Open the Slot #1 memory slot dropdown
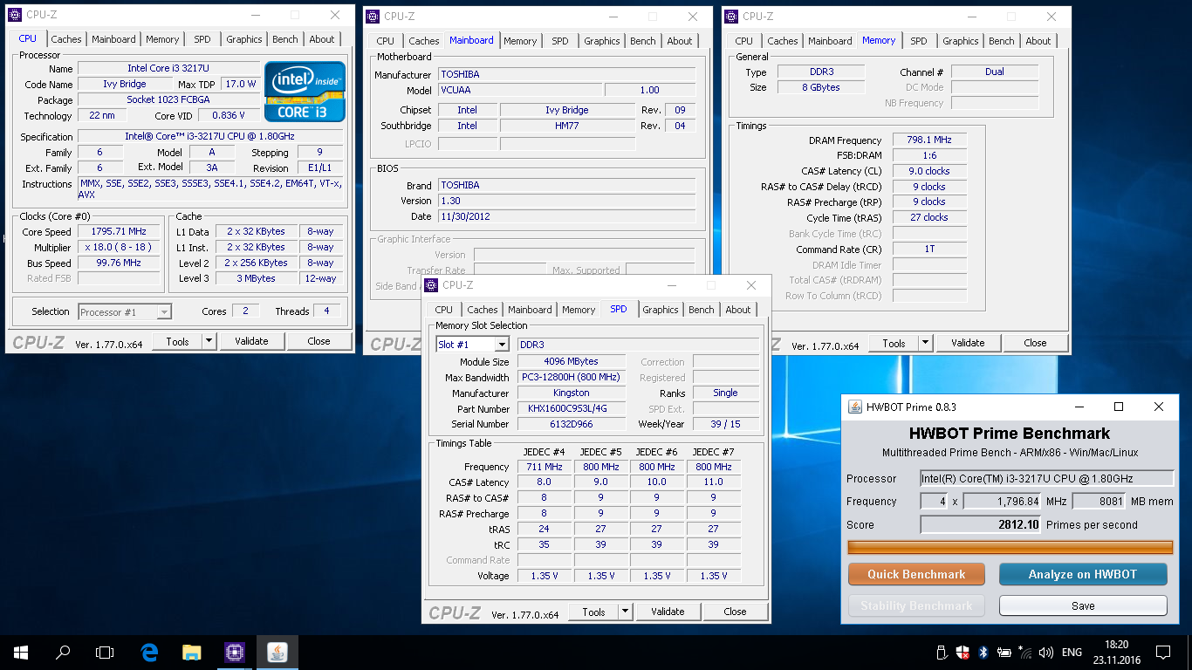Screen dimensions: 1192x670 click(501, 345)
